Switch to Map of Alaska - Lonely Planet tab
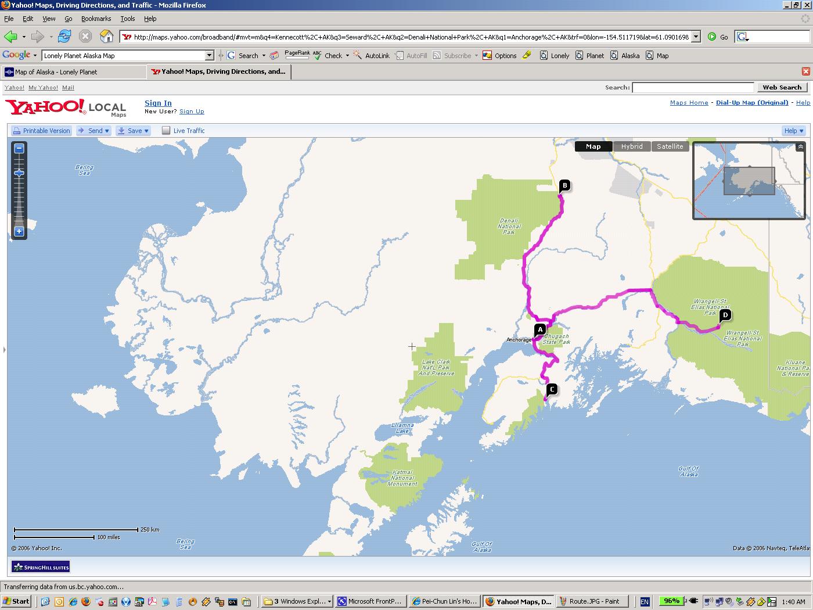The width and height of the screenshot is (813, 610). (74, 71)
